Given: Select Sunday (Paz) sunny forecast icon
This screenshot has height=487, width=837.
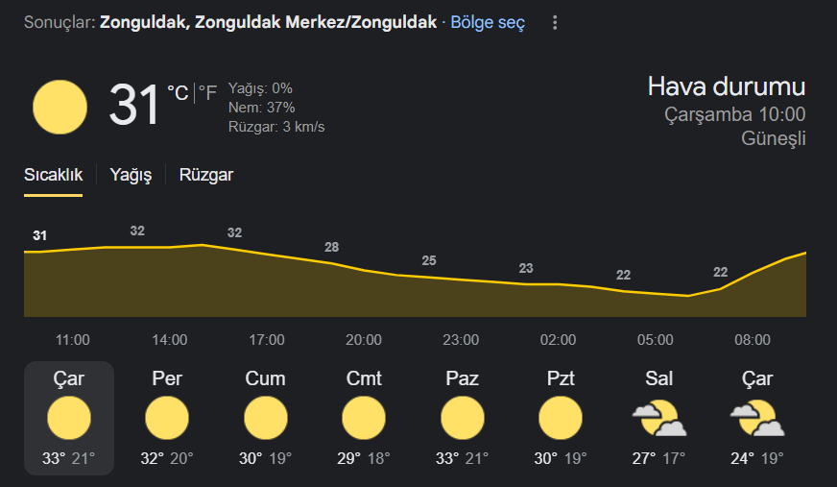Looking at the screenshot, I should pyautogui.click(x=463, y=418).
